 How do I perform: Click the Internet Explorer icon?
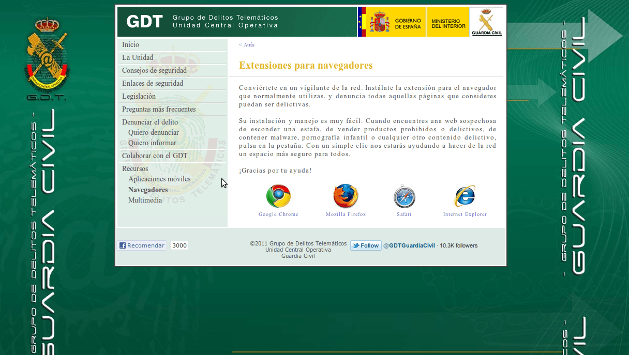(465, 196)
